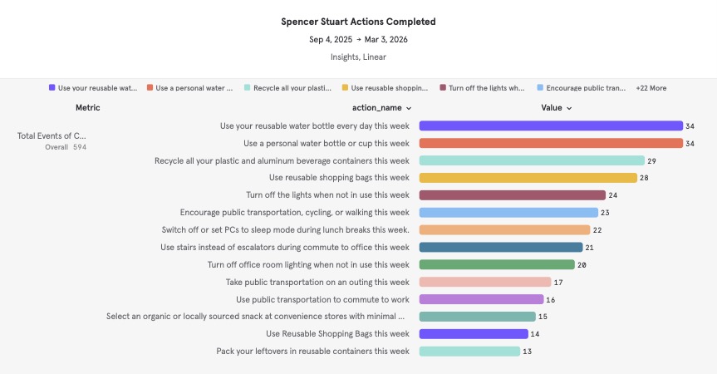Click the "Insights, Linear" chart type text
Image resolution: width=717 pixels, height=374 pixels.
[x=358, y=57]
